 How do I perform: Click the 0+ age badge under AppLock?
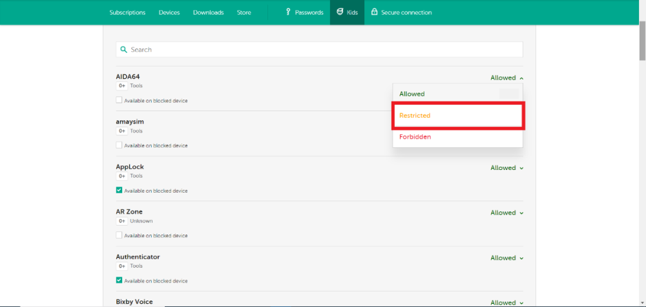122,176
